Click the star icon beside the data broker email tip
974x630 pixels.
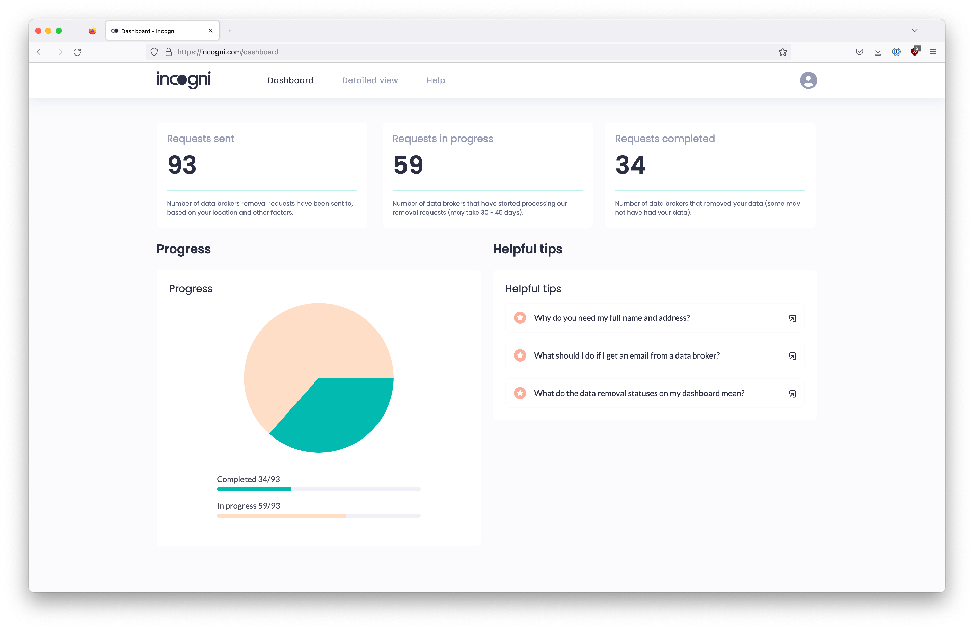click(x=520, y=355)
